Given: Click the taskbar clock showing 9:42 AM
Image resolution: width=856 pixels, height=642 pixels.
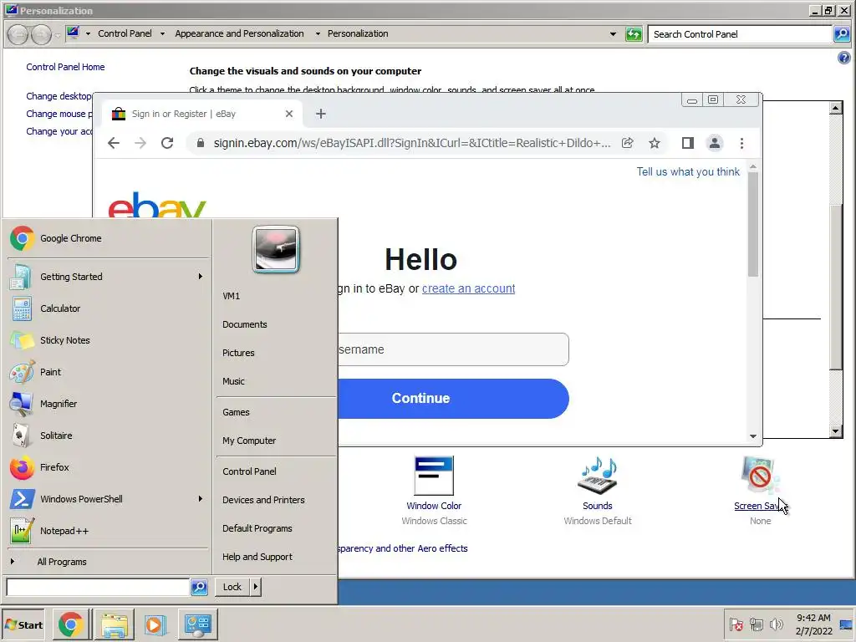Looking at the screenshot, I should pyautogui.click(x=813, y=624).
